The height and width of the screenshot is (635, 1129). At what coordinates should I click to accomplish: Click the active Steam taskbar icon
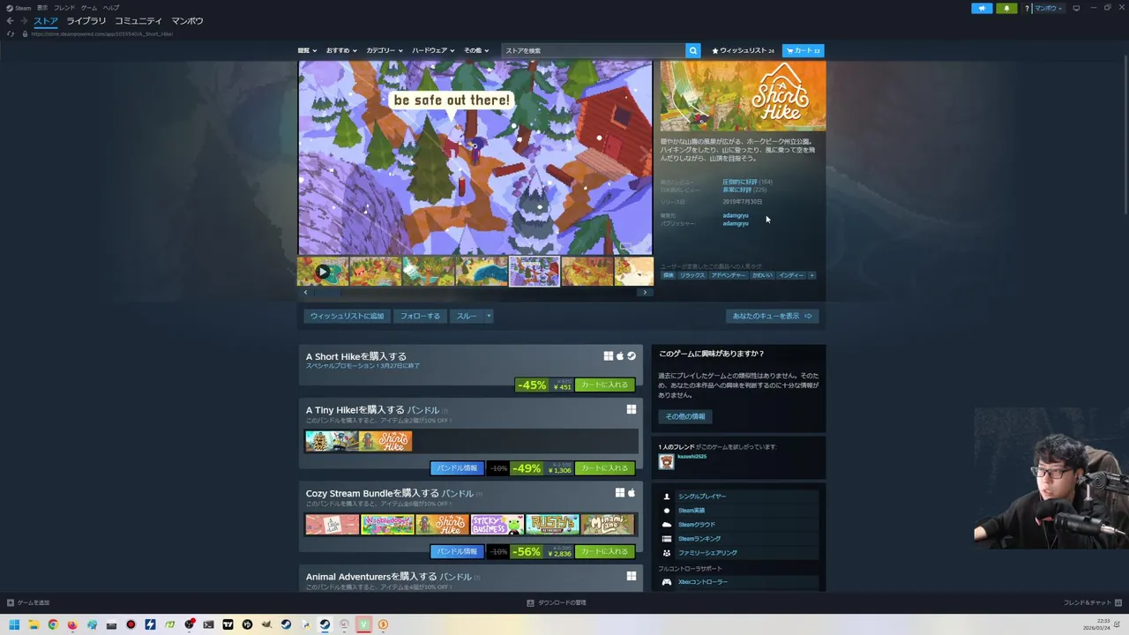click(325, 624)
